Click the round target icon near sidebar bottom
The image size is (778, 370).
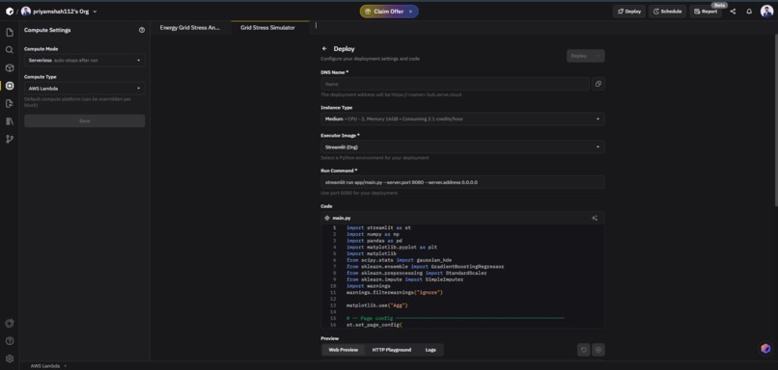point(10,324)
